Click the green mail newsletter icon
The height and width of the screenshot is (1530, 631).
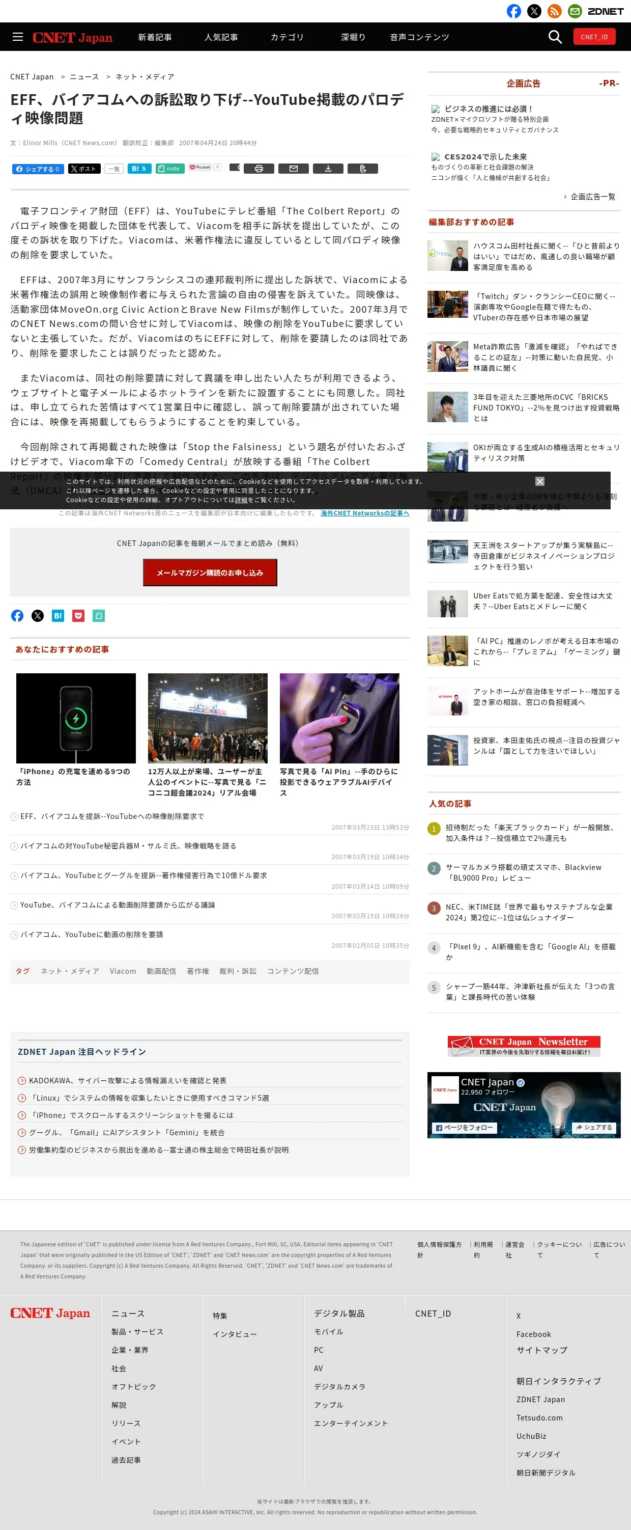click(x=574, y=11)
